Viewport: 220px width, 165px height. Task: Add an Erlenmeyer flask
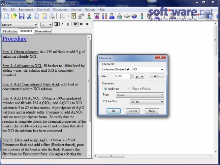(112, 16)
